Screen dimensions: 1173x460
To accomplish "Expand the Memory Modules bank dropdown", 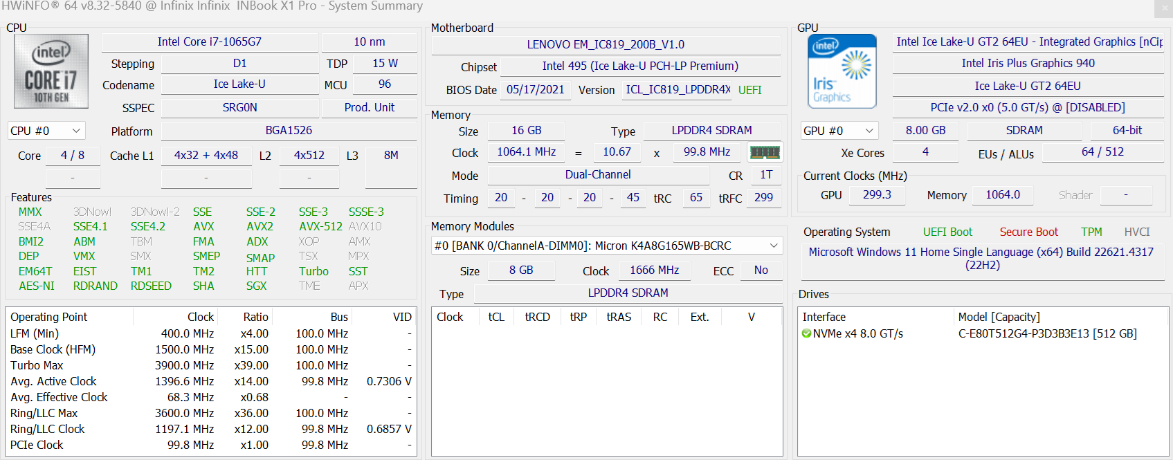I will click(x=774, y=246).
